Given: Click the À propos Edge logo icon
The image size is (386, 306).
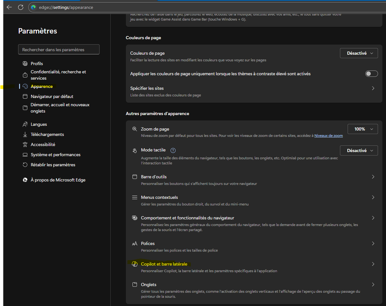Looking at the screenshot, I should coord(25,180).
